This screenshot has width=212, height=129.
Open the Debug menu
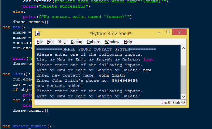[x=76, y=42]
